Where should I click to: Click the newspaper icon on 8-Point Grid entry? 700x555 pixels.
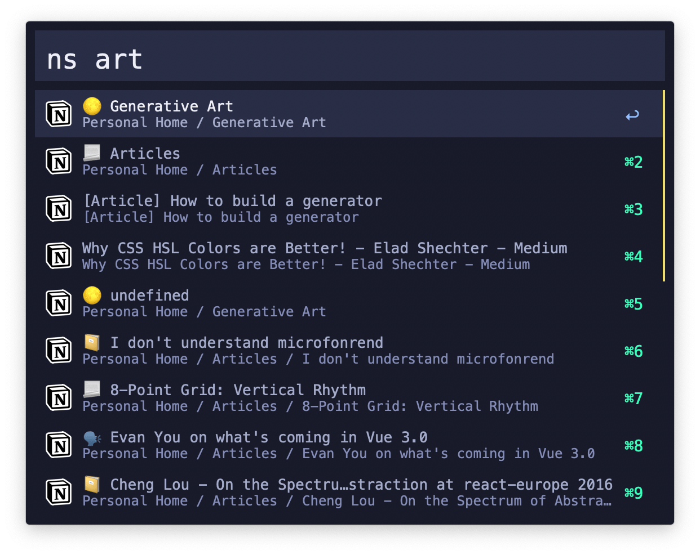pos(92,389)
